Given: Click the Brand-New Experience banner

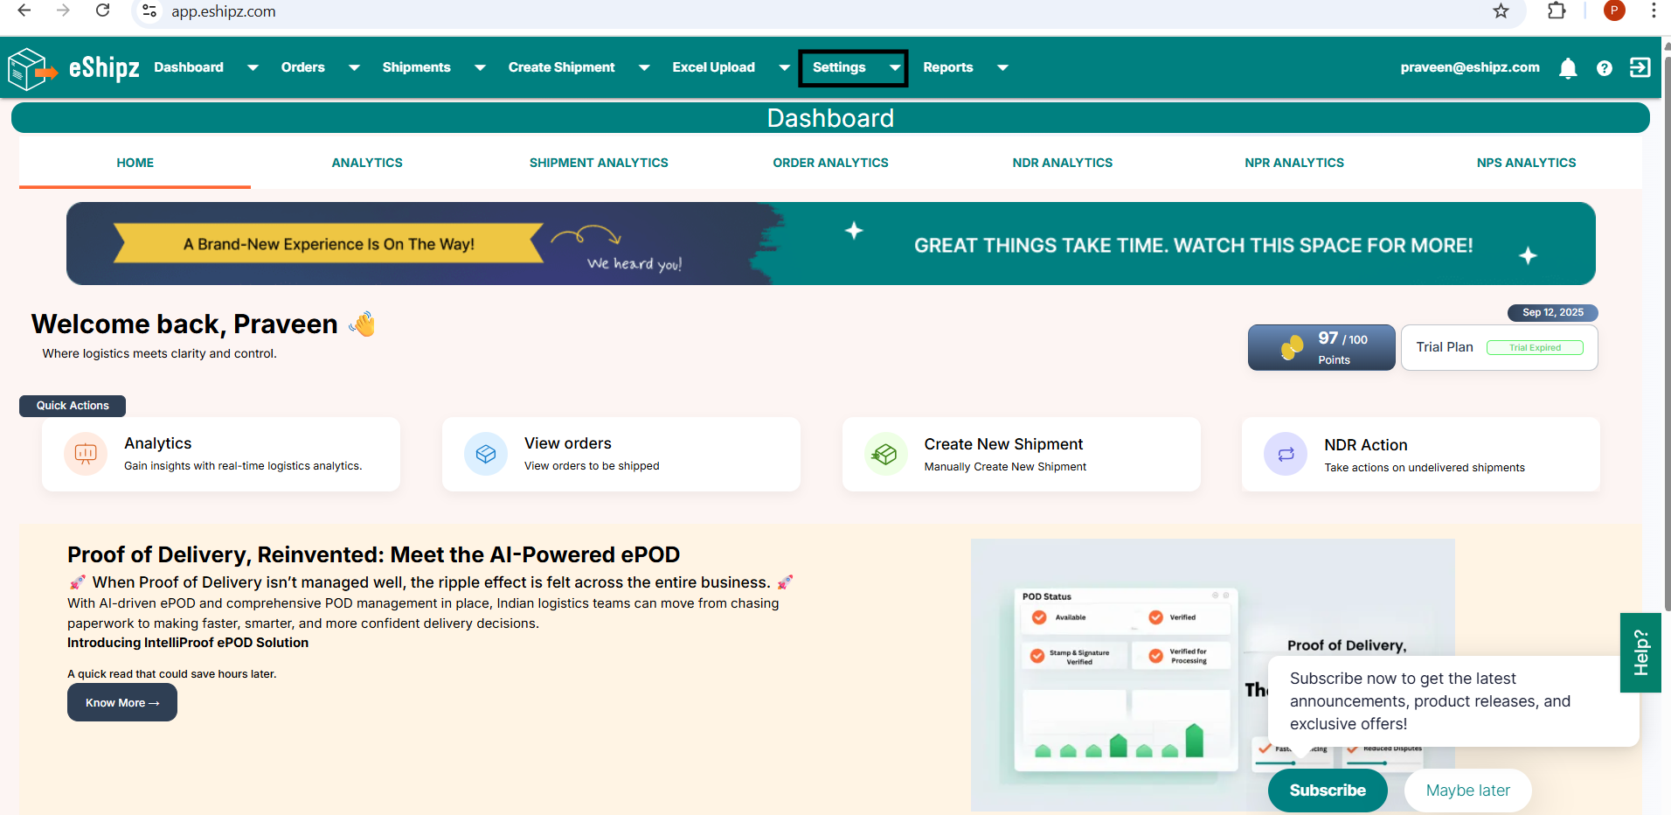Looking at the screenshot, I should 830,243.
